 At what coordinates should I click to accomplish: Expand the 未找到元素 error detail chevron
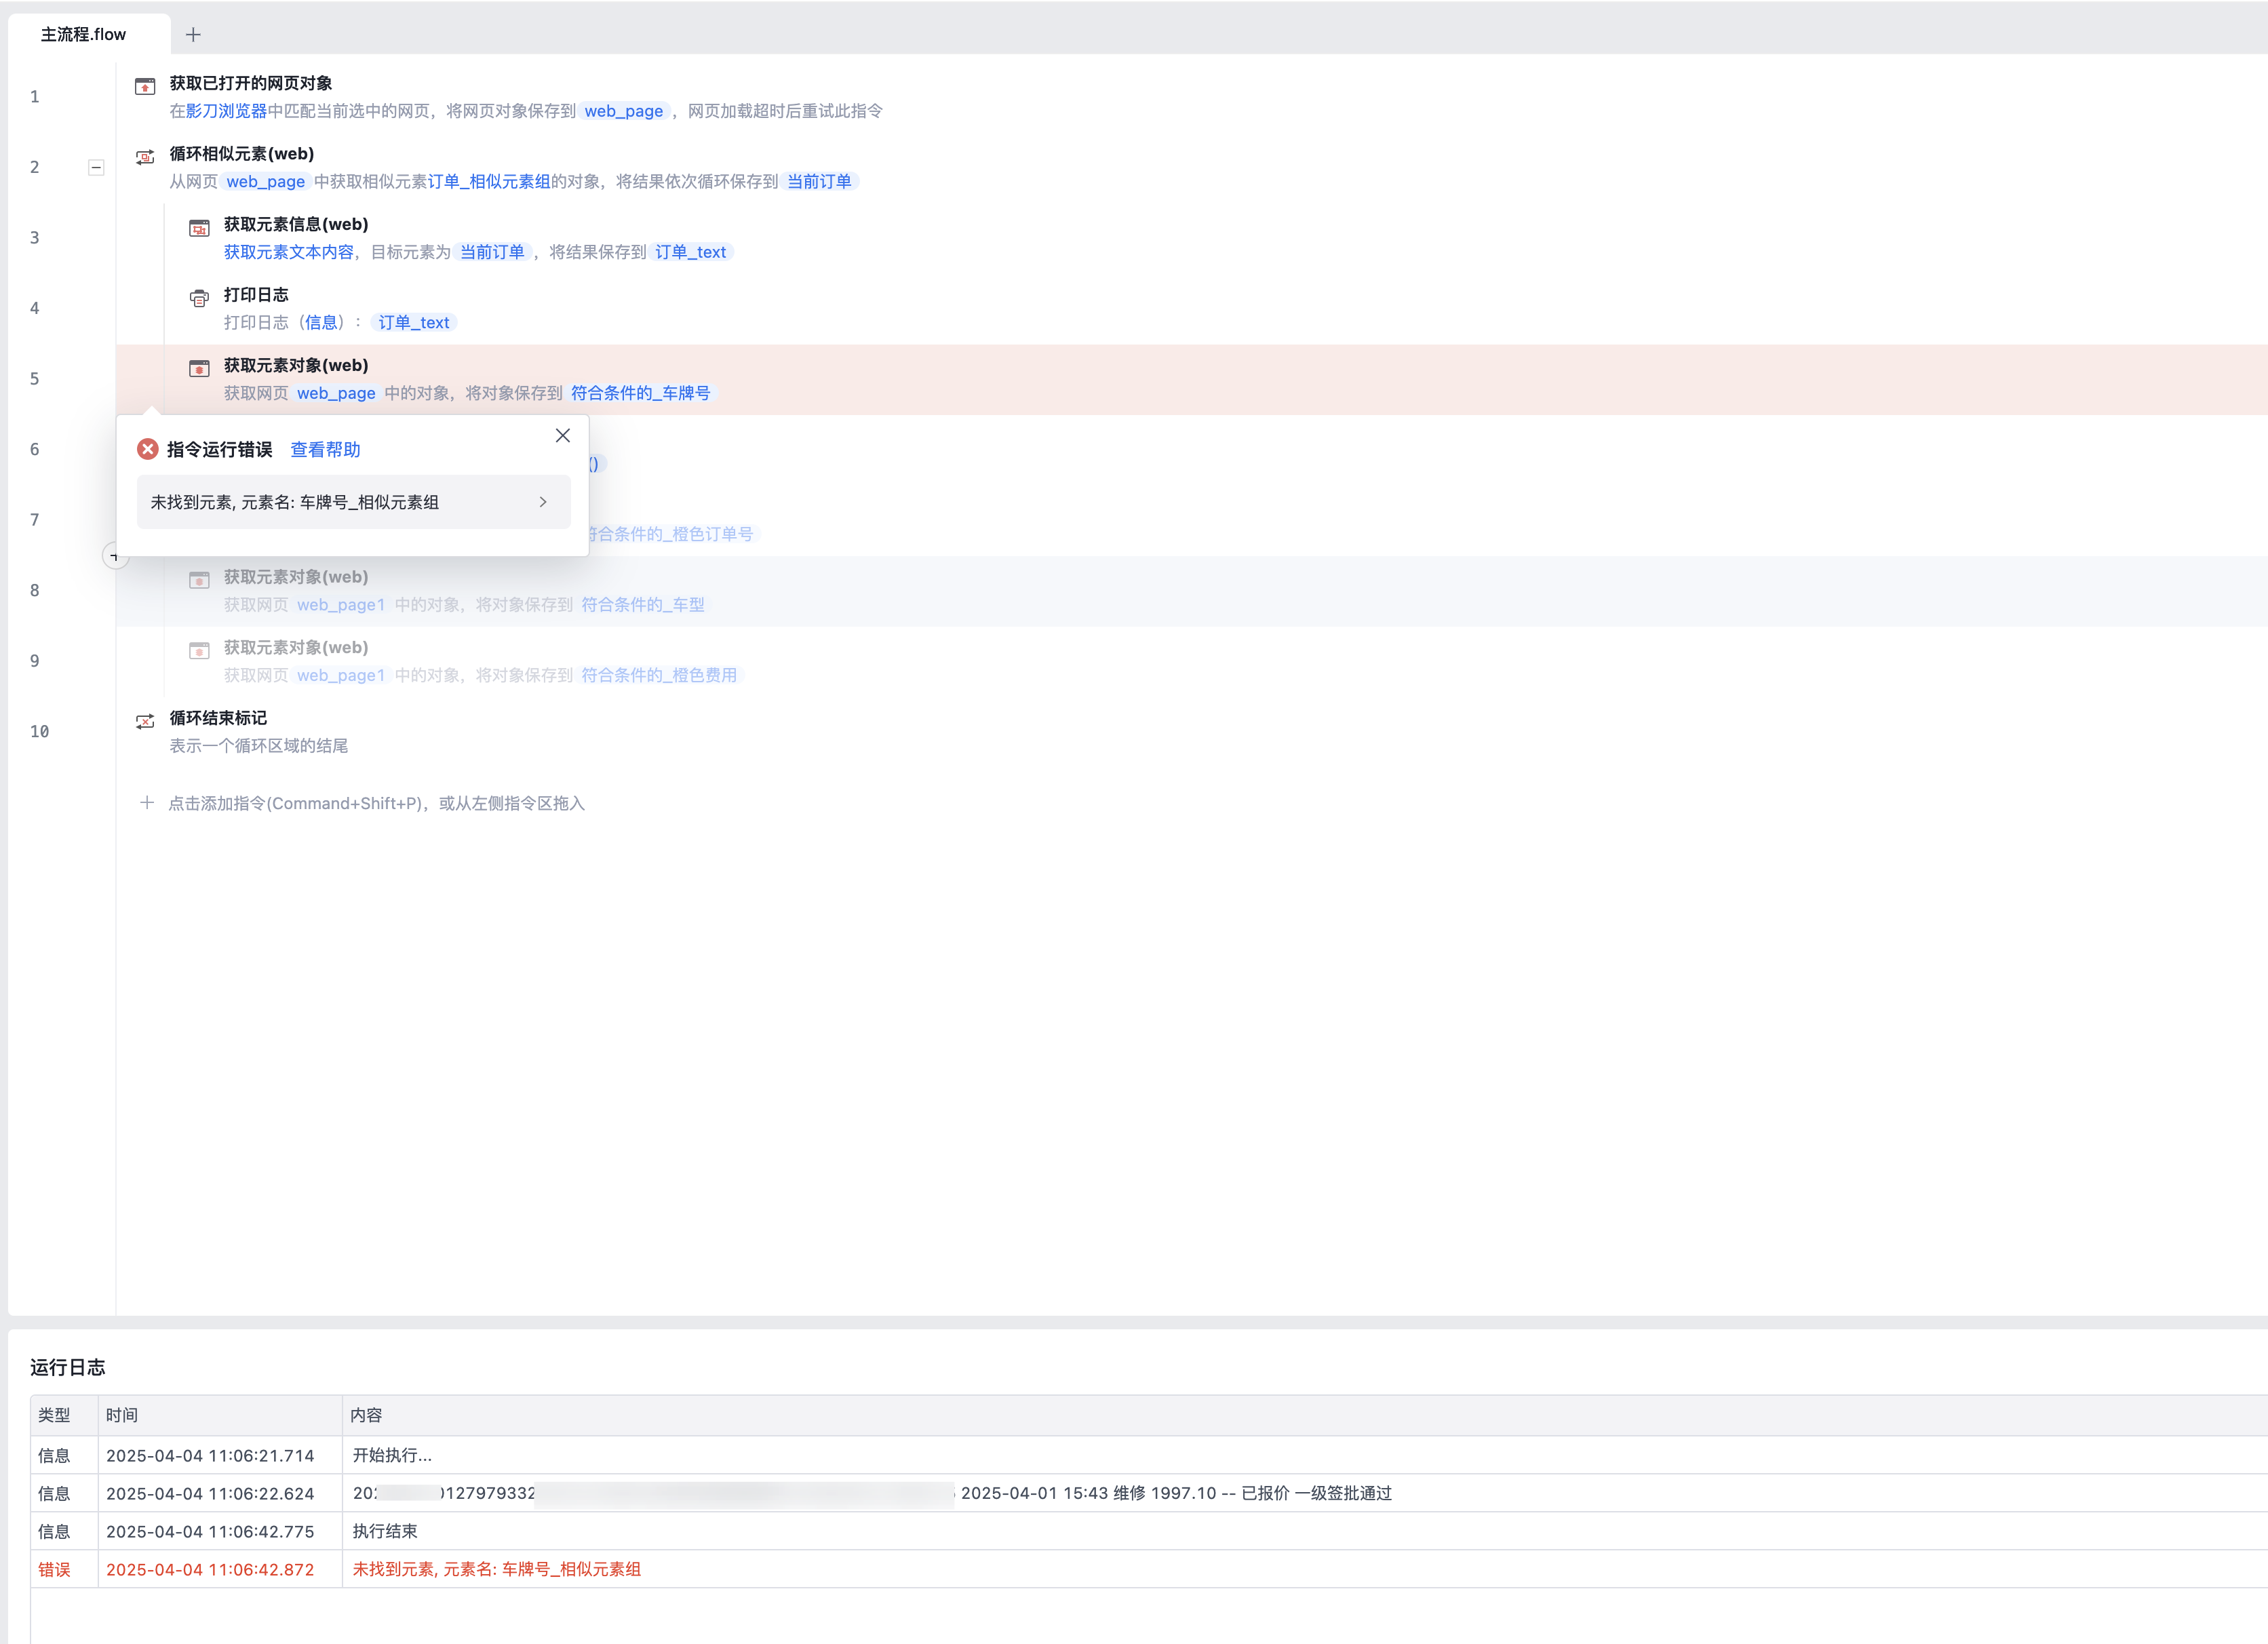[543, 502]
